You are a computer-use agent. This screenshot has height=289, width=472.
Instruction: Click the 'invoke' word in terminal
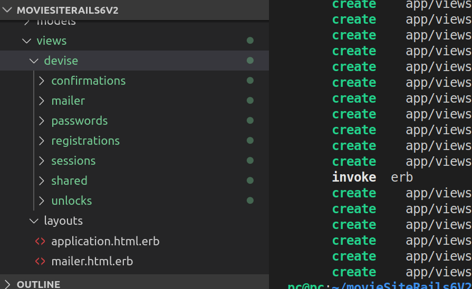pos(354,177)
